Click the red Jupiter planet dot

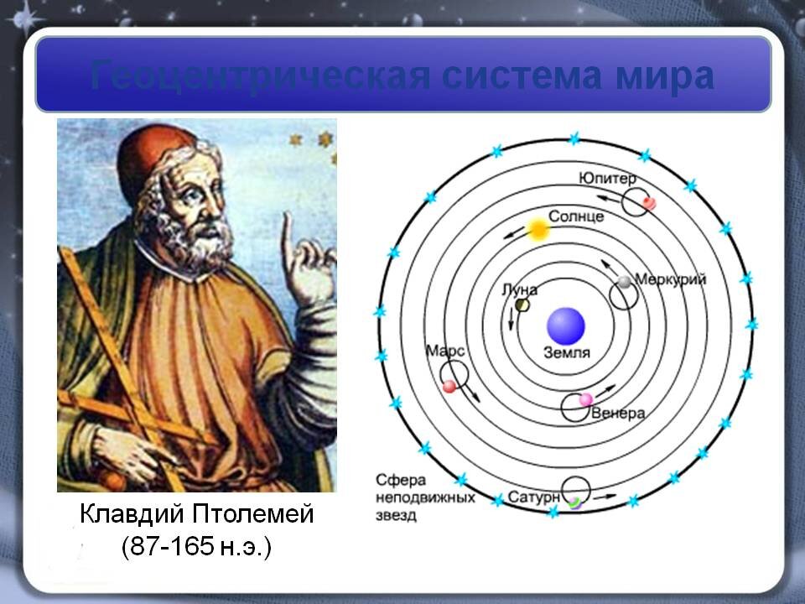[649, 203]
